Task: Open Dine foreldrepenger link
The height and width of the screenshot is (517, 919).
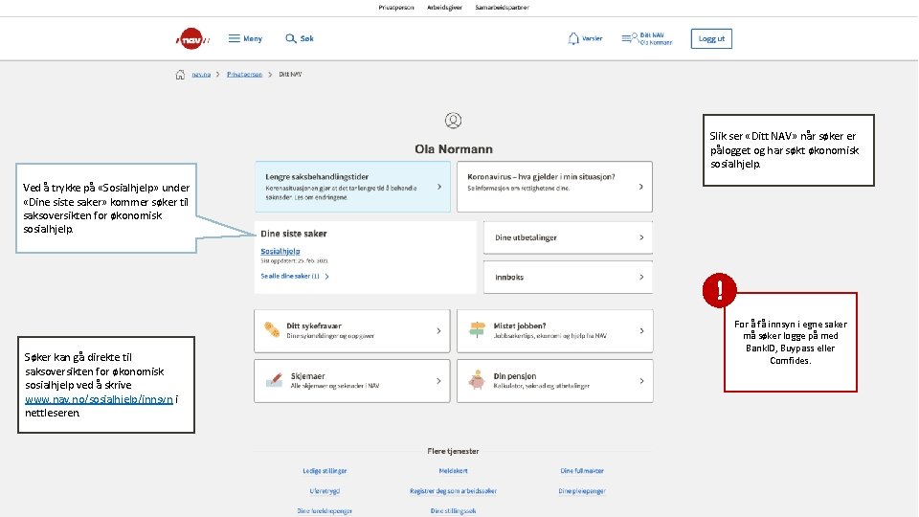Action: pos(325,511)
